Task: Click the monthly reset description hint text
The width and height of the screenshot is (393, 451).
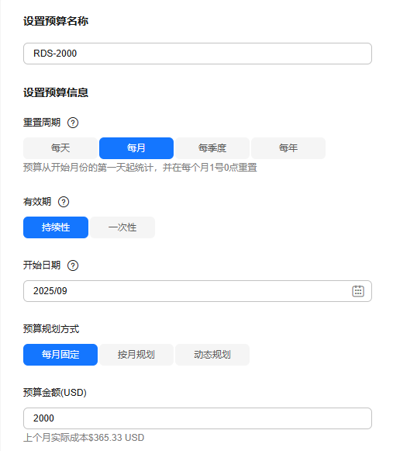Action: click(x=140, y=168)
